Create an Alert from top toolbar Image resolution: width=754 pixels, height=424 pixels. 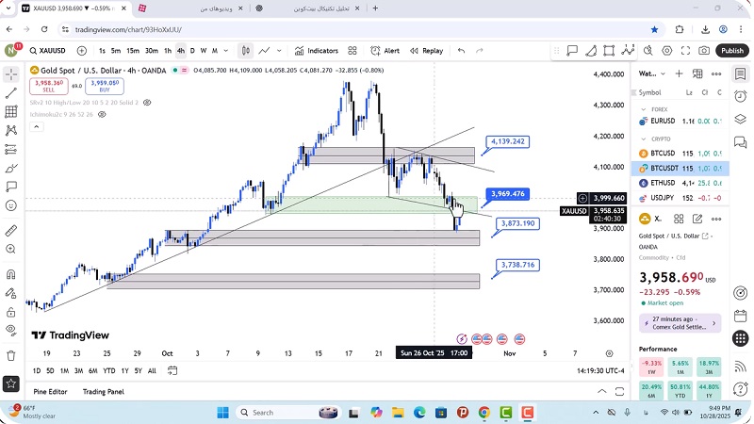[385, 51]
